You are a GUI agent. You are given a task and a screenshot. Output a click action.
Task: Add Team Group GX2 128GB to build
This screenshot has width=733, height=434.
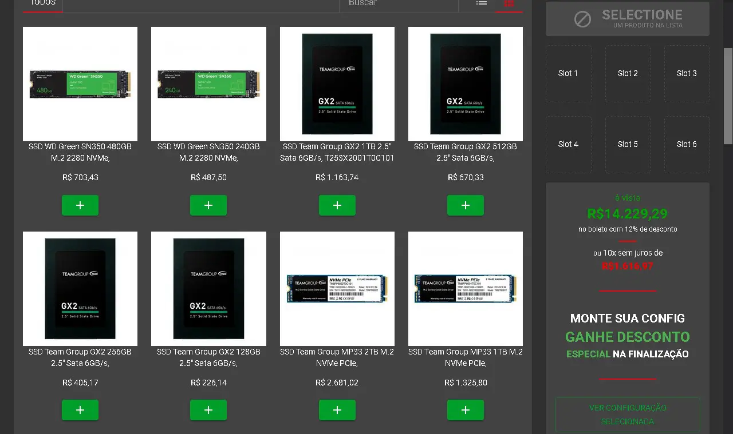(x=208, y=410)
